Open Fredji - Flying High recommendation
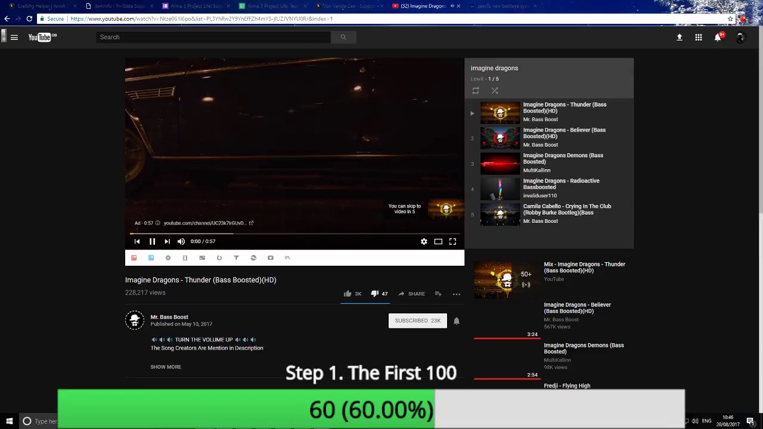The width and height of the screenshot is (763, 429). tap(567, 386)
